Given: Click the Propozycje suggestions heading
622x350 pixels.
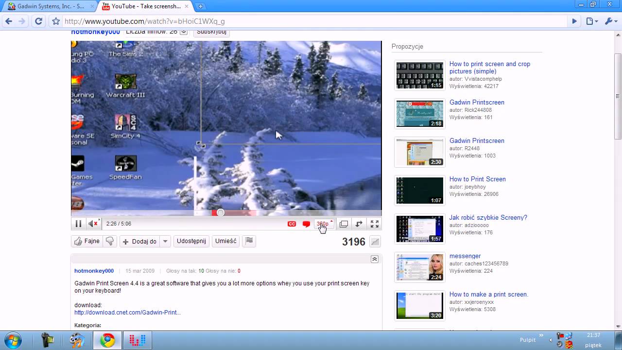Looking at the screenshot, I should [407, 47].
